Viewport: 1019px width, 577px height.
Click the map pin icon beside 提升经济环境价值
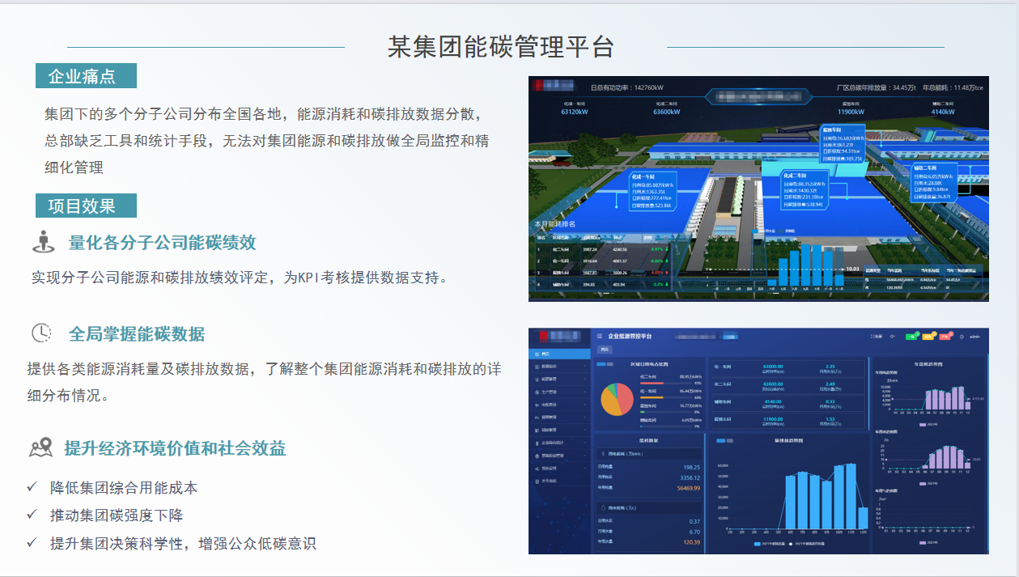40,448
